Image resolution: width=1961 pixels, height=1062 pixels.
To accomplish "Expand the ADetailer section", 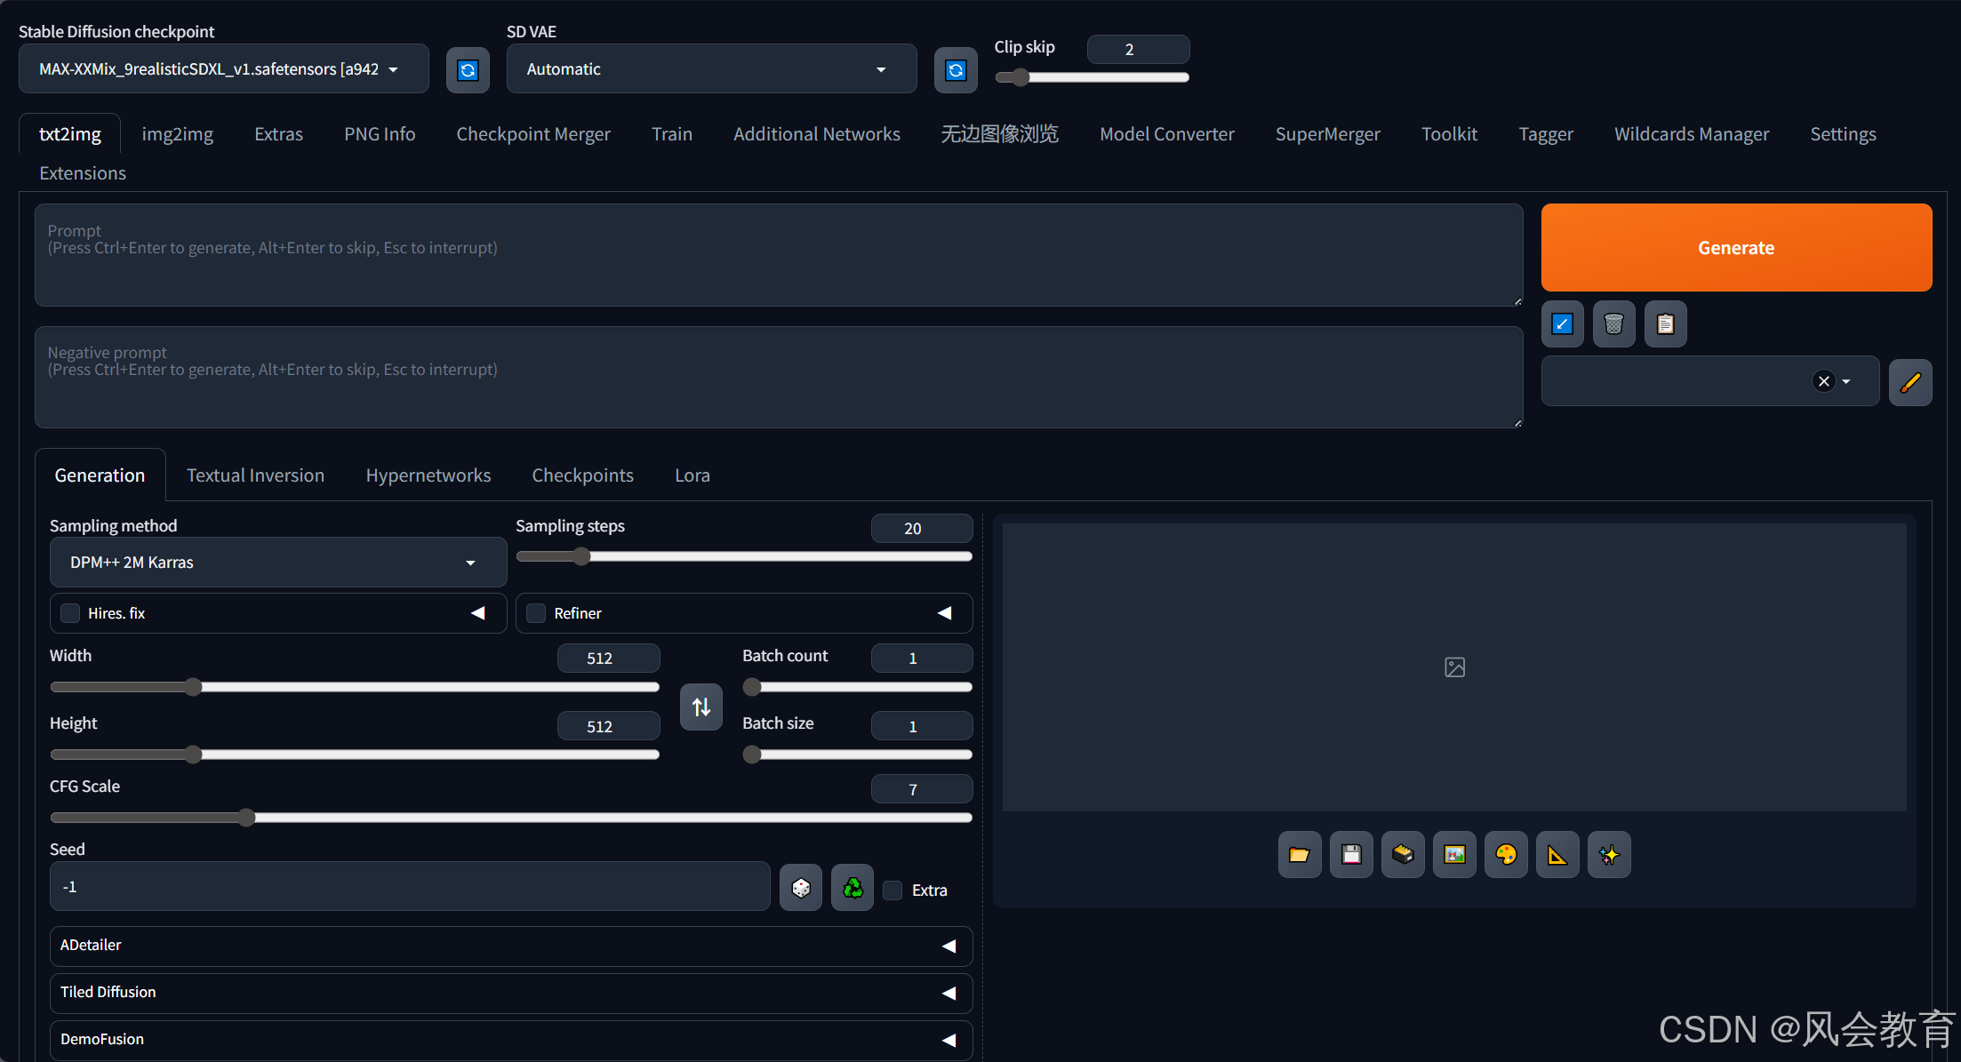I will 510,946.
